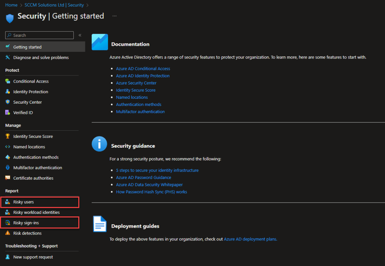Viewport: 385px width, 266px height.
Task: Click the Risk detections warning icon
Action: [8, 233]
